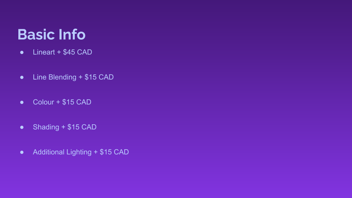Click the word "Shading" in the list
Viewport: 352px width, 198px height.
[46, 127]
